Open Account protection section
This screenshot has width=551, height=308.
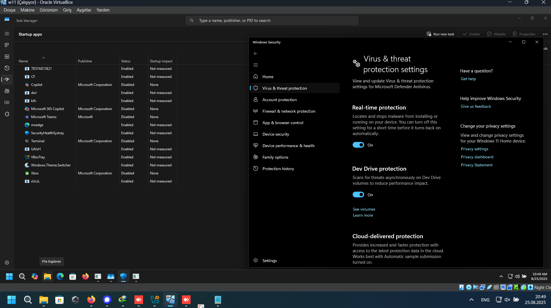pyautogui.click(x=295, y=100)
